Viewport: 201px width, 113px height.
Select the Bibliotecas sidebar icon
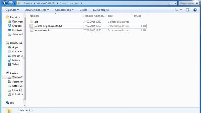point(8,43)
